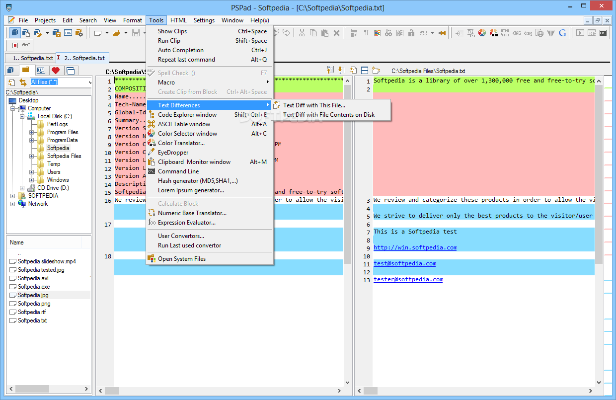Click the test@softpedia.com link
The height and width of the screenshot is (400, 616).
(x=404, y=263)
